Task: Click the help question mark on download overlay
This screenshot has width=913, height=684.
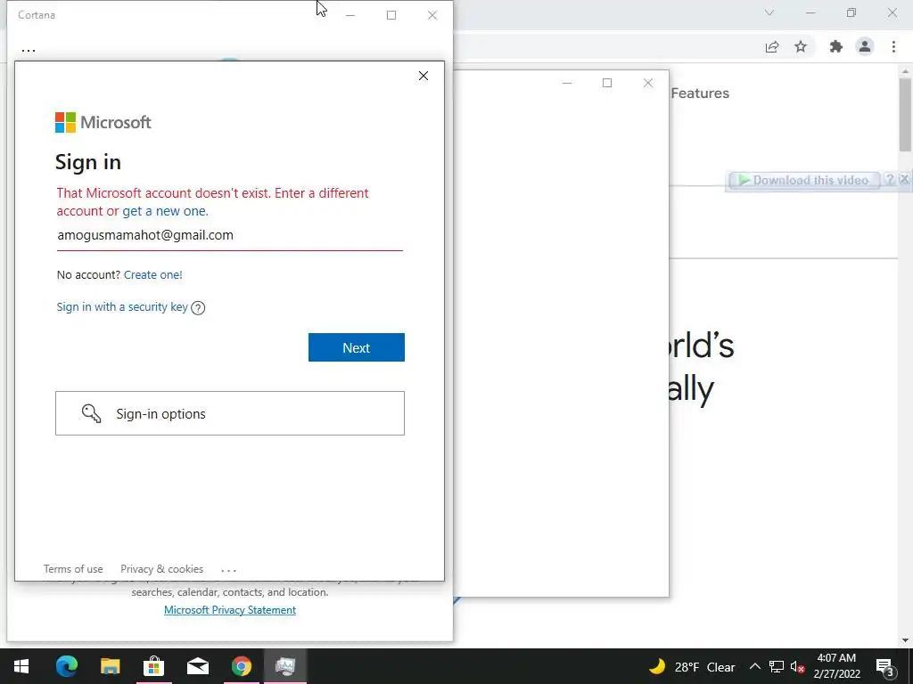Action: (x=889, y=179)
